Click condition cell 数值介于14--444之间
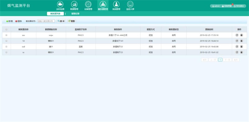Viewport: 249px width, 122px height. click(x=118, y=35)
